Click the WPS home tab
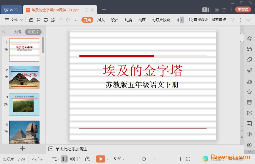 tap(11, 10)
